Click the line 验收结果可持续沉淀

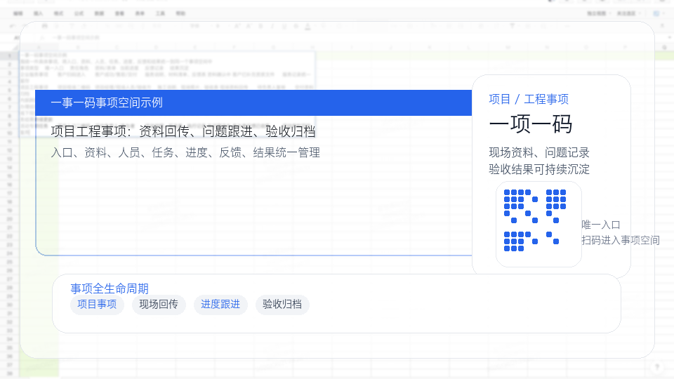pyautogui.click(x=539, y=169)
